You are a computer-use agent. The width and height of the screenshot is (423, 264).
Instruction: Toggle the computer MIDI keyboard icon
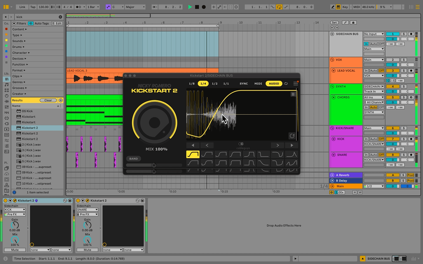click(x=338, y=7)
